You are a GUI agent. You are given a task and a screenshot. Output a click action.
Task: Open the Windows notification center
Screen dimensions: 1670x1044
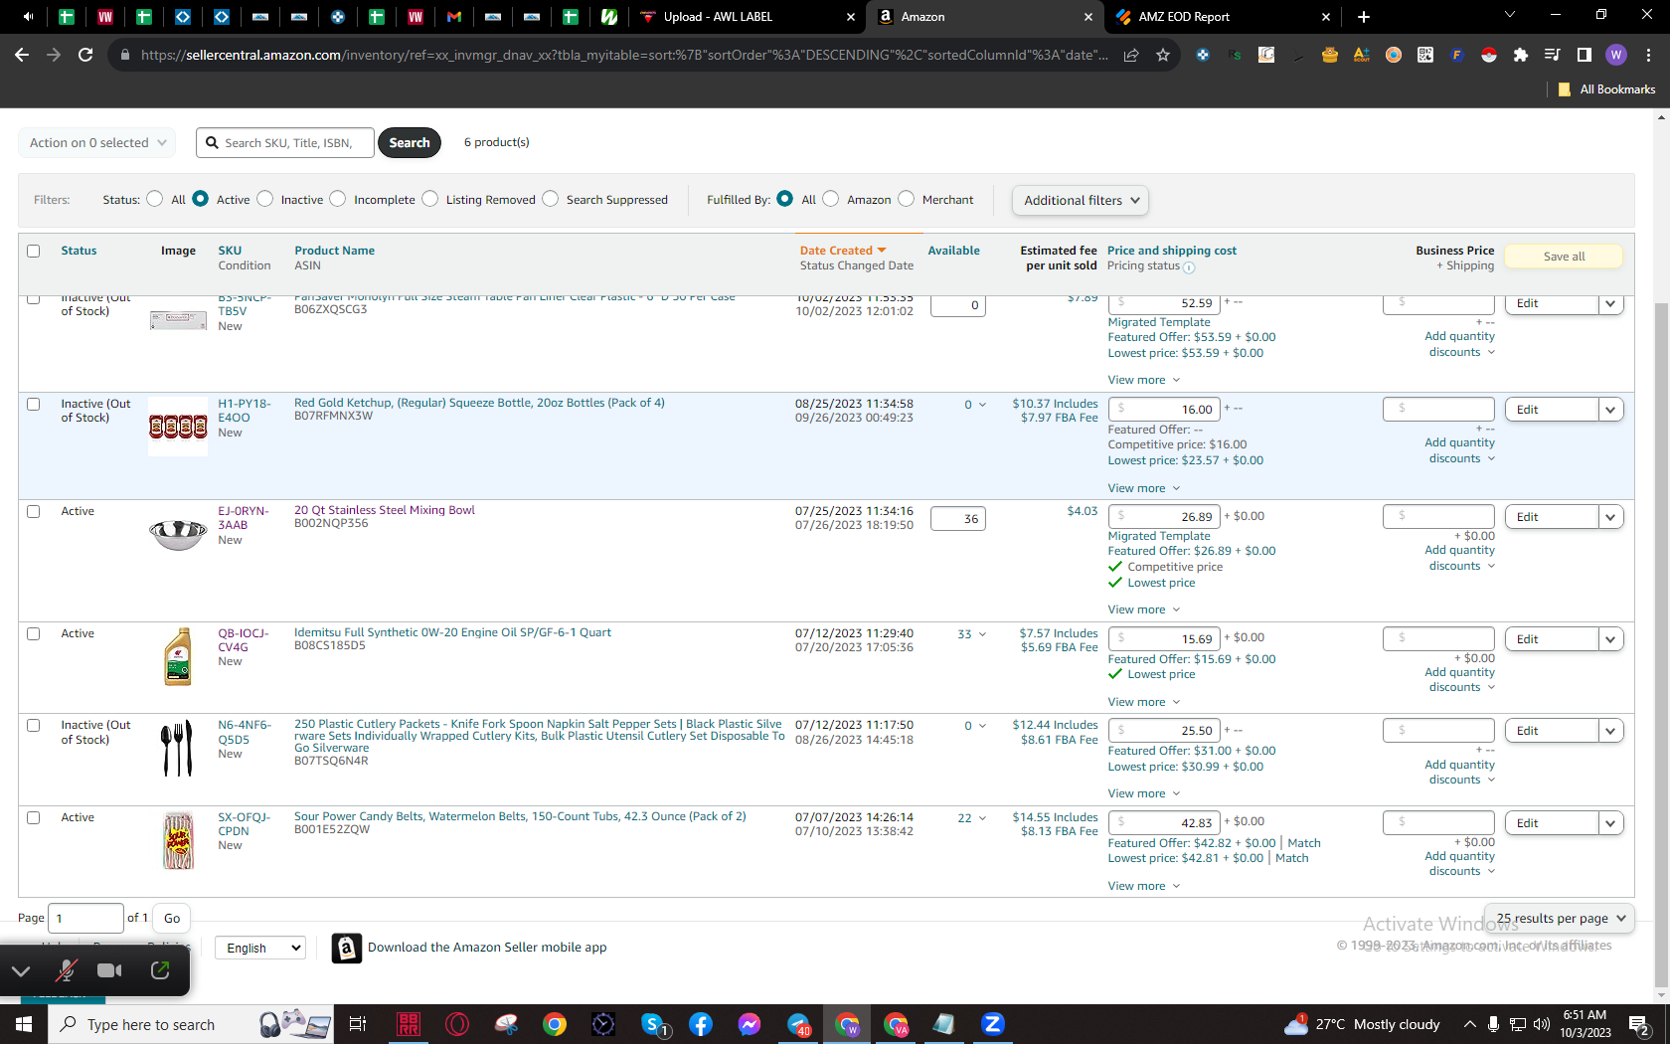click(x=1640, y=1024)
